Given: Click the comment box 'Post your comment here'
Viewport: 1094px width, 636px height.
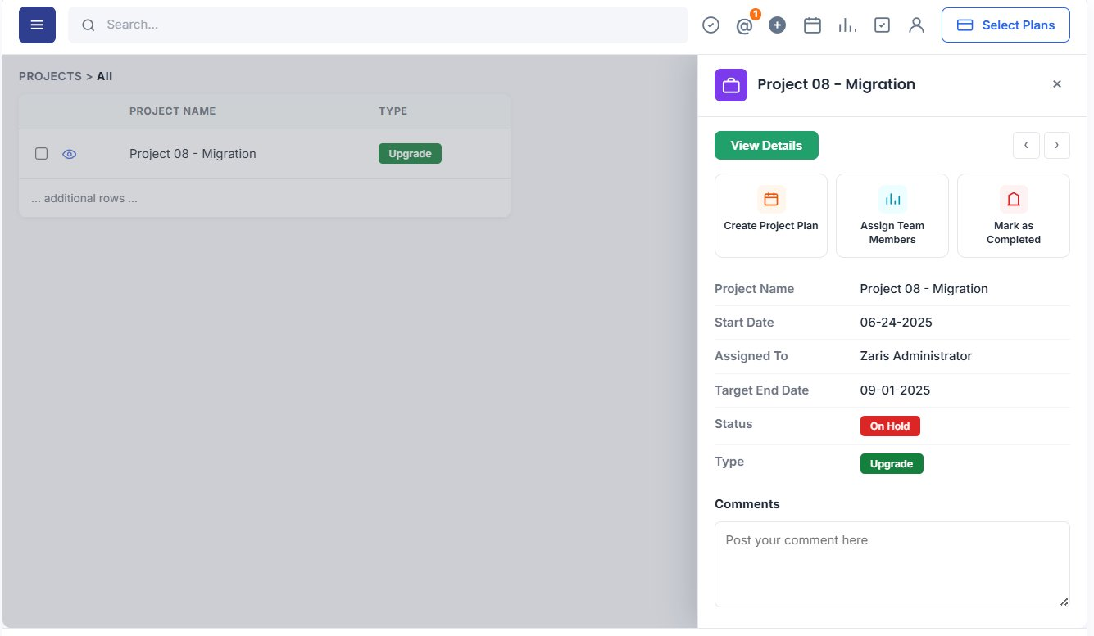Looking at the screenshot, I should pyautogui.click(x=892, y=564).
